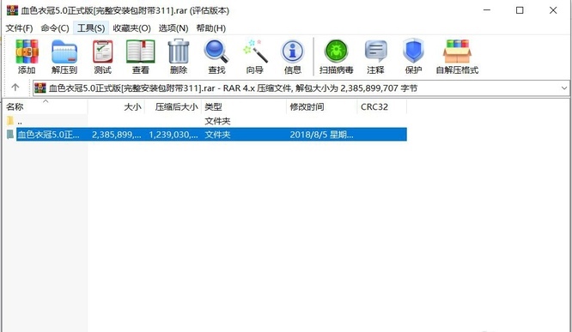Screen dimensions: 572x332
Task: Open the 收藏夹(O) menu
Action: point(131,28)
